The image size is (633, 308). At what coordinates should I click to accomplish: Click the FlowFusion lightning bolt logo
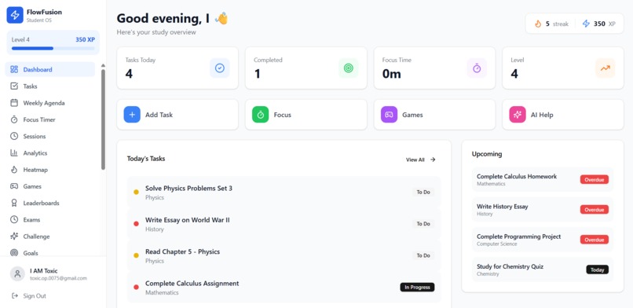(15, 15)
